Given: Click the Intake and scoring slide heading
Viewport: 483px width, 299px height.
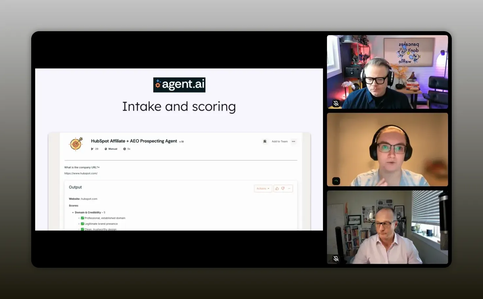Looking at the screenshot, I should 179,106.
